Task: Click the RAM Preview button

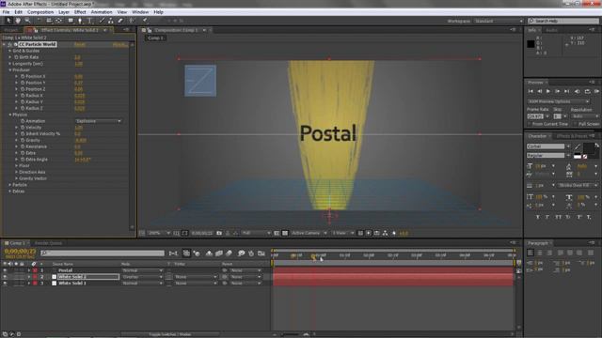Action: [x=596, y=91]
